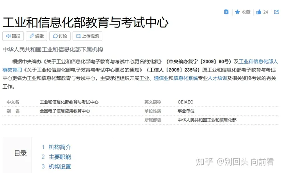Screen dimensions: 281x173
Task: Click the 单位性质 field label
Action: click(153, 111)
